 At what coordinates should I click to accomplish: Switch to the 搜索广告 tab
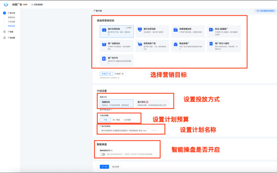point(119,74)
